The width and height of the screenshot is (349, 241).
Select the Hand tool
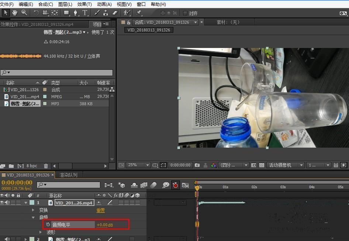coord(15,13)
